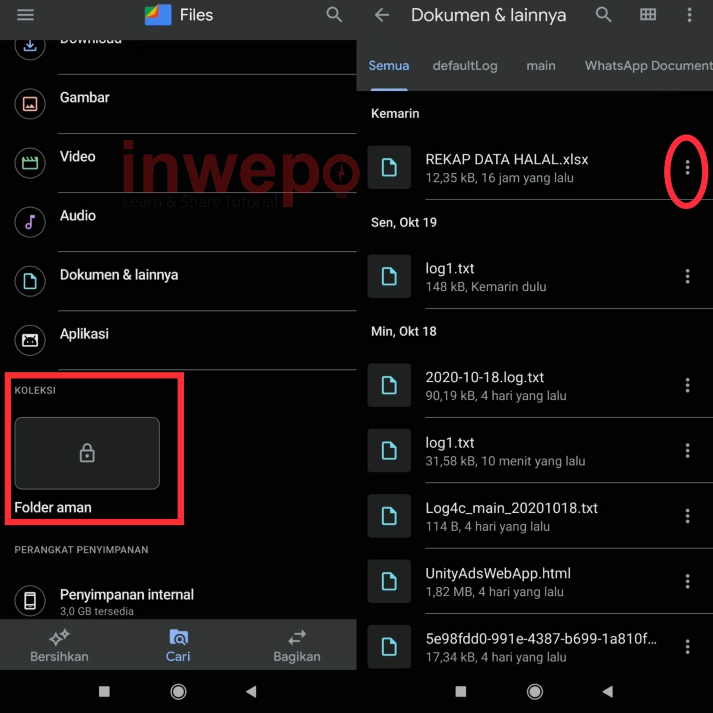Select the Audio category icon
The width and height of the screenshot is (713, 713).
(x=30, y=222)
